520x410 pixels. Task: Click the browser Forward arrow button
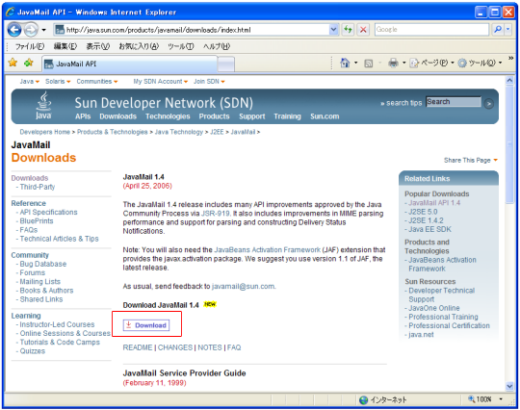32,30
